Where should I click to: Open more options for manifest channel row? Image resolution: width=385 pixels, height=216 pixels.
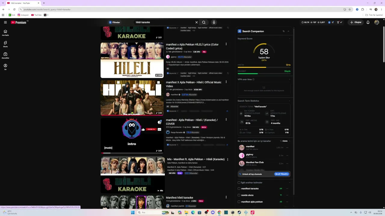[287, 148]
